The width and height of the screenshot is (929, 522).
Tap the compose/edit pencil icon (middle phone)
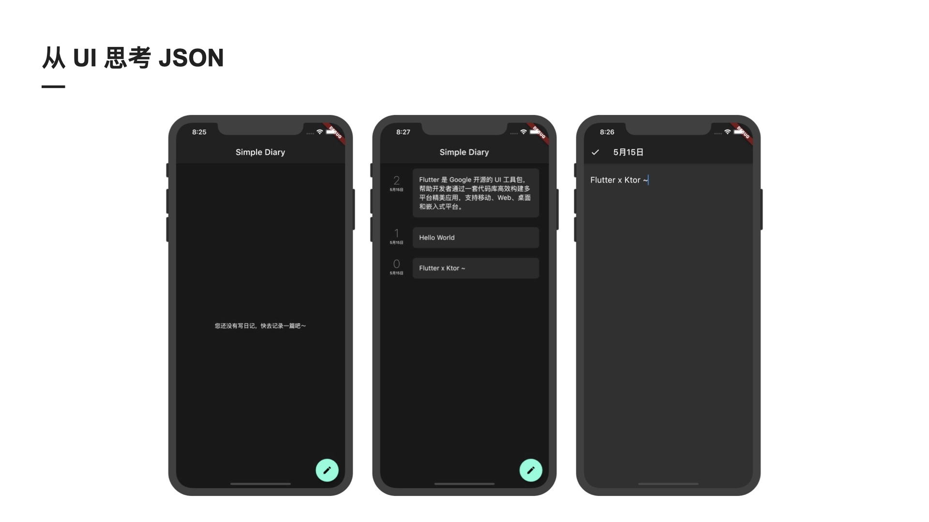click(x=531, y=470)
